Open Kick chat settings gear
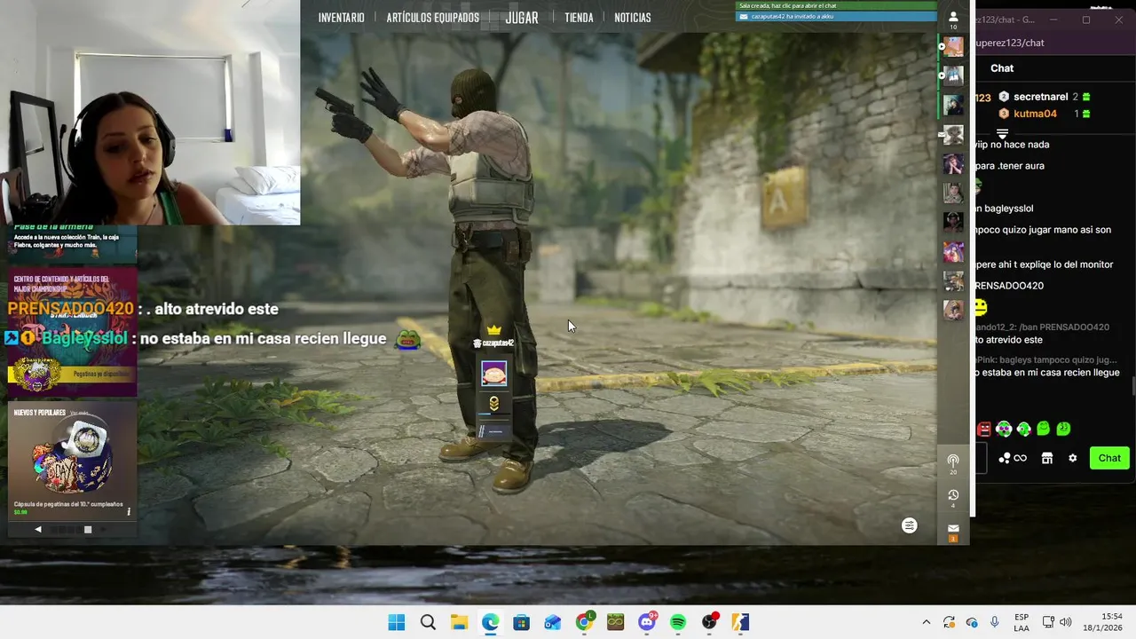 tap(1072, 458)
